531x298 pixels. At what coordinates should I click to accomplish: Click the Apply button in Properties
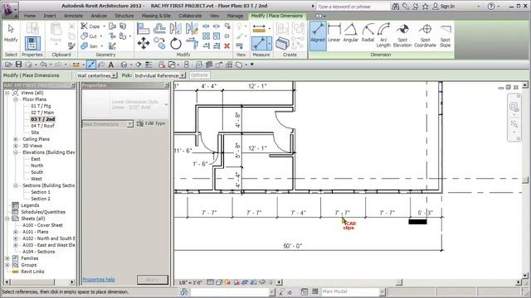tap(153, 280)
